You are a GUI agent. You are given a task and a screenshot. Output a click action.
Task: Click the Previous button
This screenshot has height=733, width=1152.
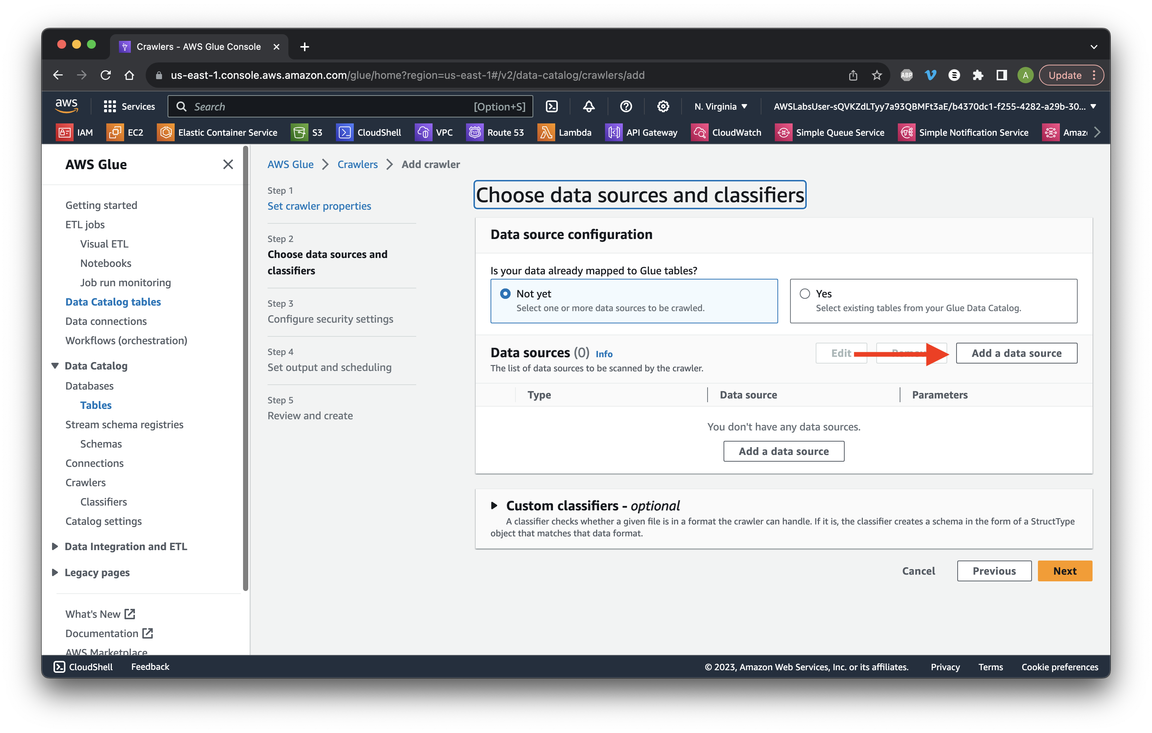994,571
